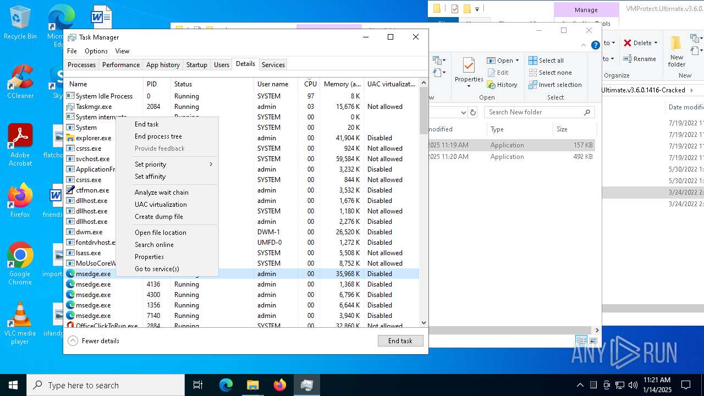Sort processes by Memory column
The width and height of the screenshot is (704, 396).
[342, 84]
